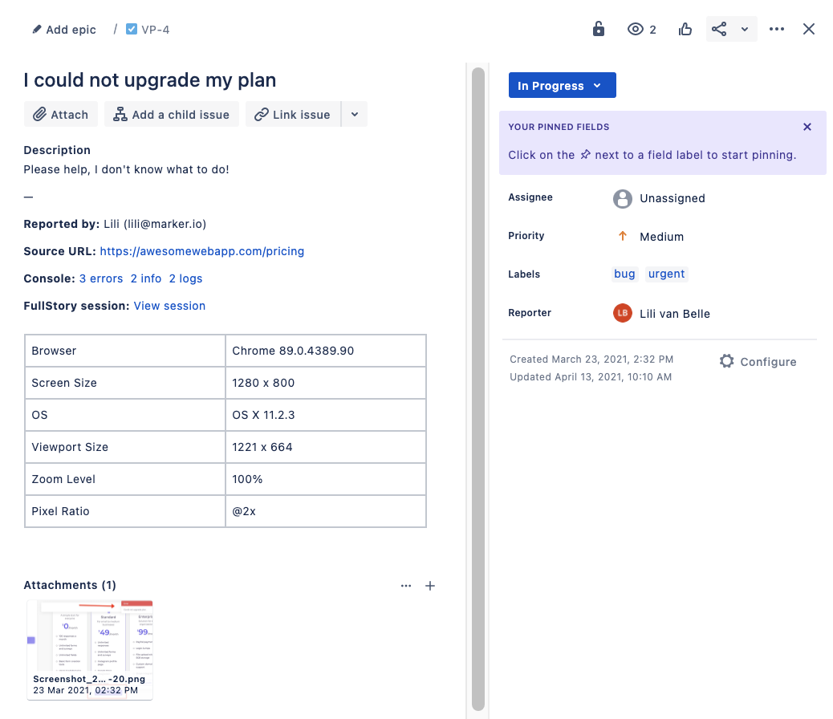Open the more actions ellipsis menu
This screenshot has width=833, height=719.
click(x=776, y=28)
